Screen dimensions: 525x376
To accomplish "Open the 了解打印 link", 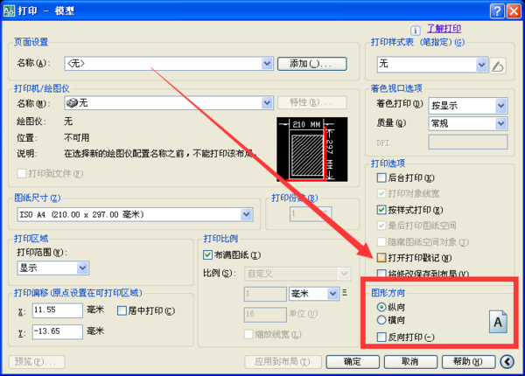I will tap(444, 29).
